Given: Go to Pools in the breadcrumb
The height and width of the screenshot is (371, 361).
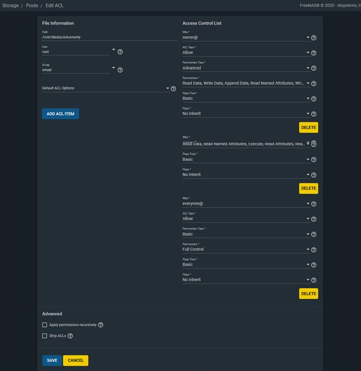Looking at the screenshot, I should tap(32, 6).
